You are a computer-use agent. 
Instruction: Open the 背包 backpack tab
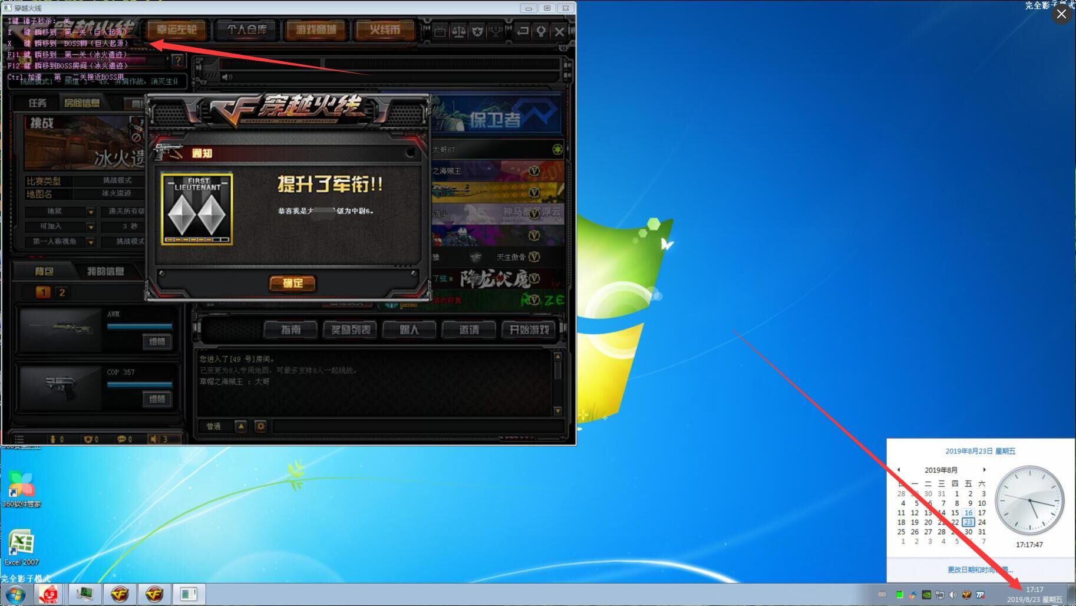point(44,271)
